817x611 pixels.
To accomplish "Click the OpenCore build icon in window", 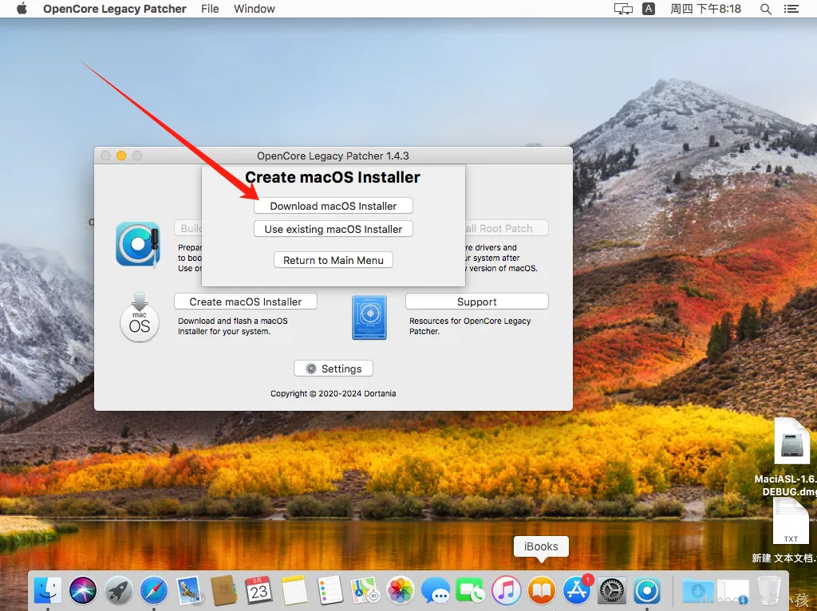I will (138, 244).
